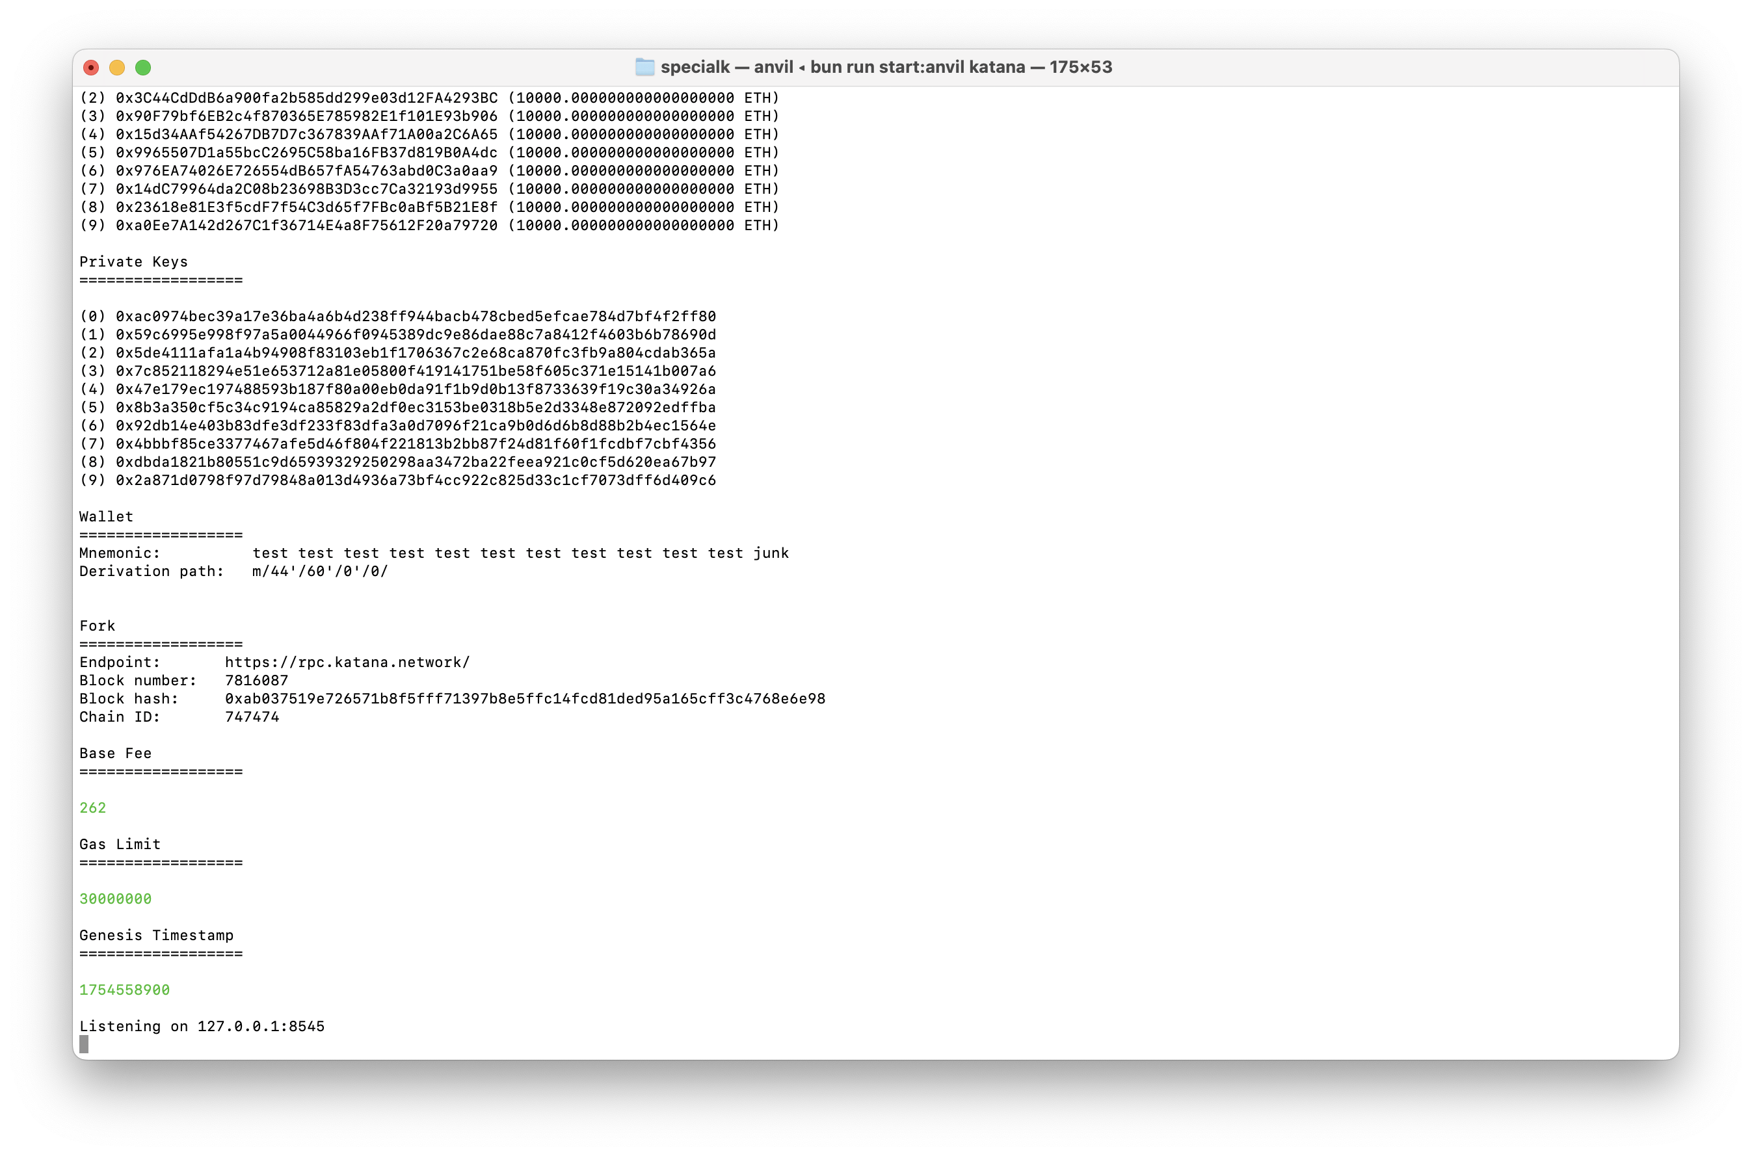Click the block number 7816087
Image resolution: width=1752 pixels, height=1156 pixels.
pos(257,681)
